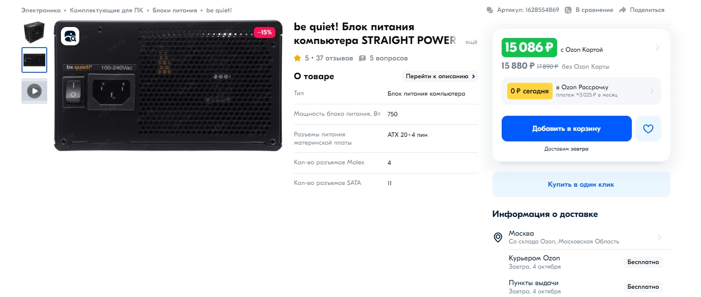The height and width of the screenshot is (297, 701).
Task: Select the second rear-view thumbnail
Action: [x=34, y=60]
